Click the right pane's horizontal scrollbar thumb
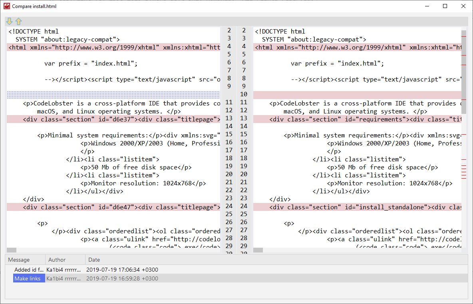This screenshot has width=473, height=304. 258,250
